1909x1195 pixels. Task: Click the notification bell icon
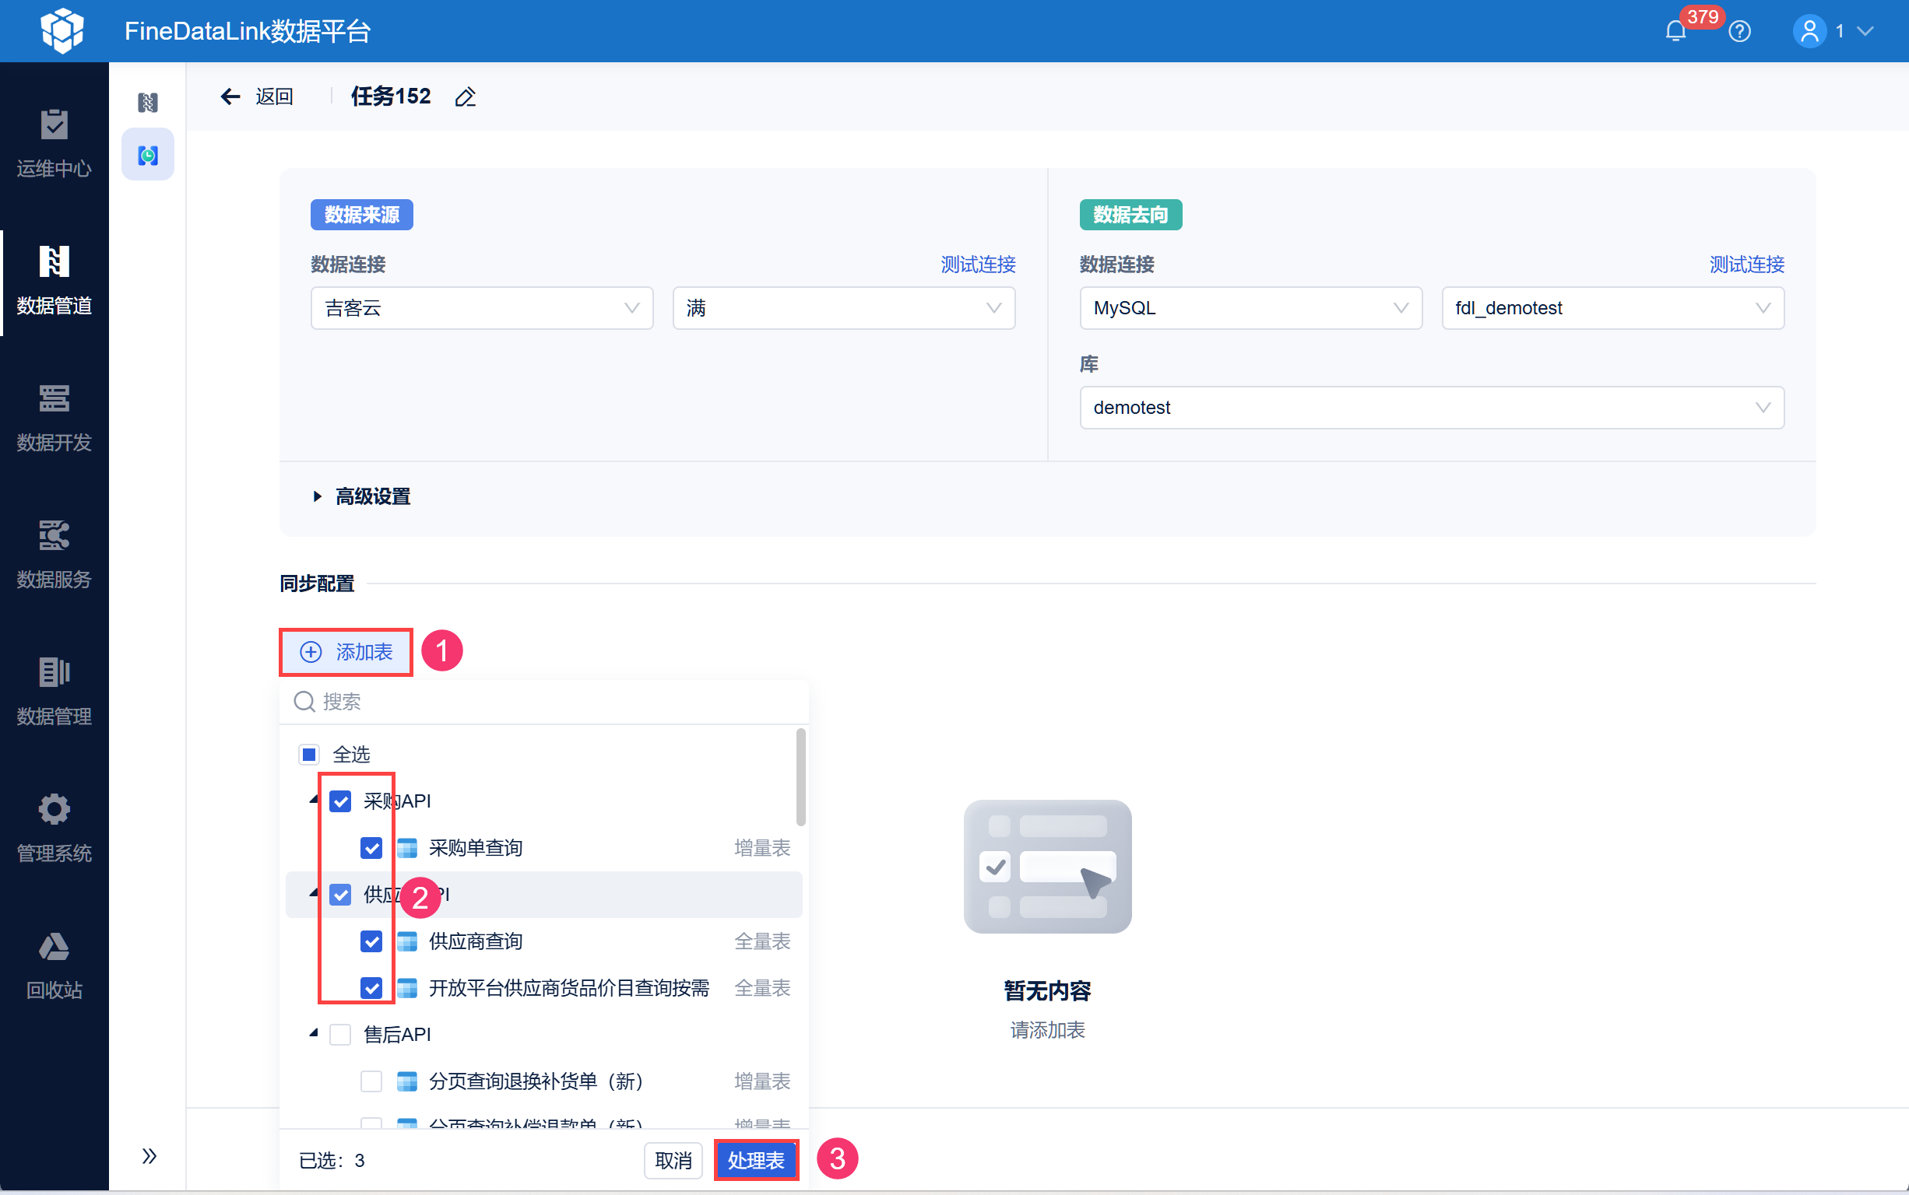pyautogui.click(x=1675, y=32)
